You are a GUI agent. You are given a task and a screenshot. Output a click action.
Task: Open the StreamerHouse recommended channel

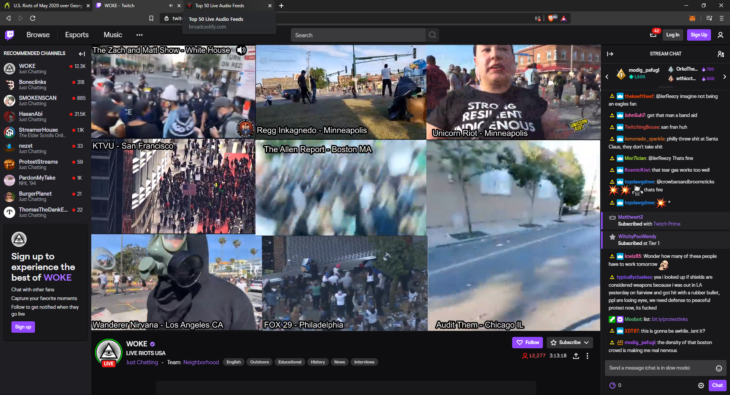(x=45, y=133)
